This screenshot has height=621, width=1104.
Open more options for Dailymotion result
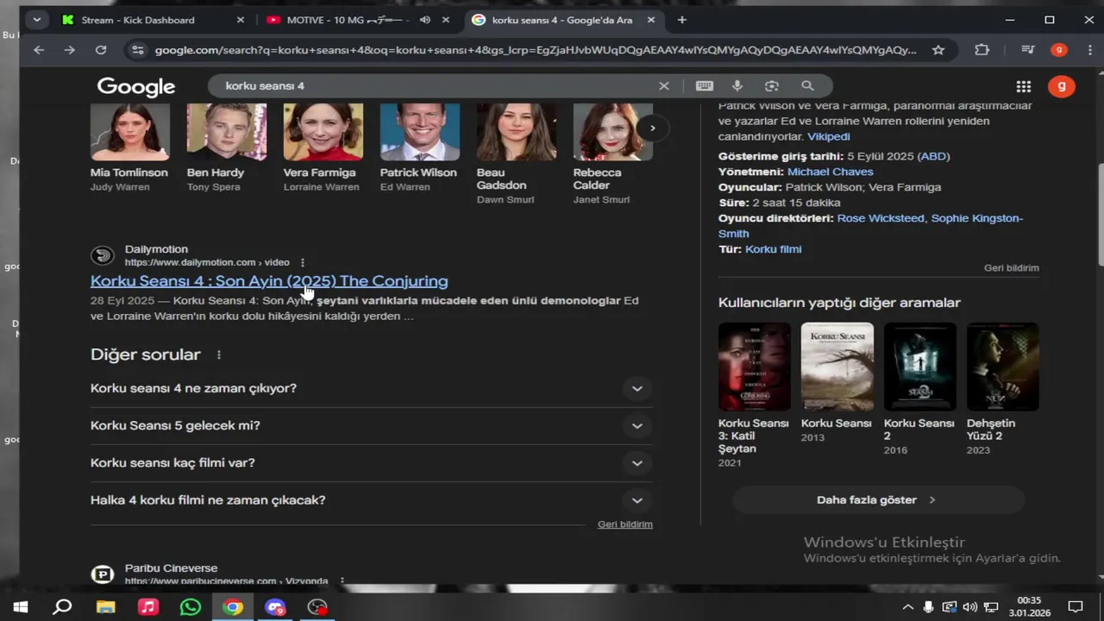pos(303,262)
